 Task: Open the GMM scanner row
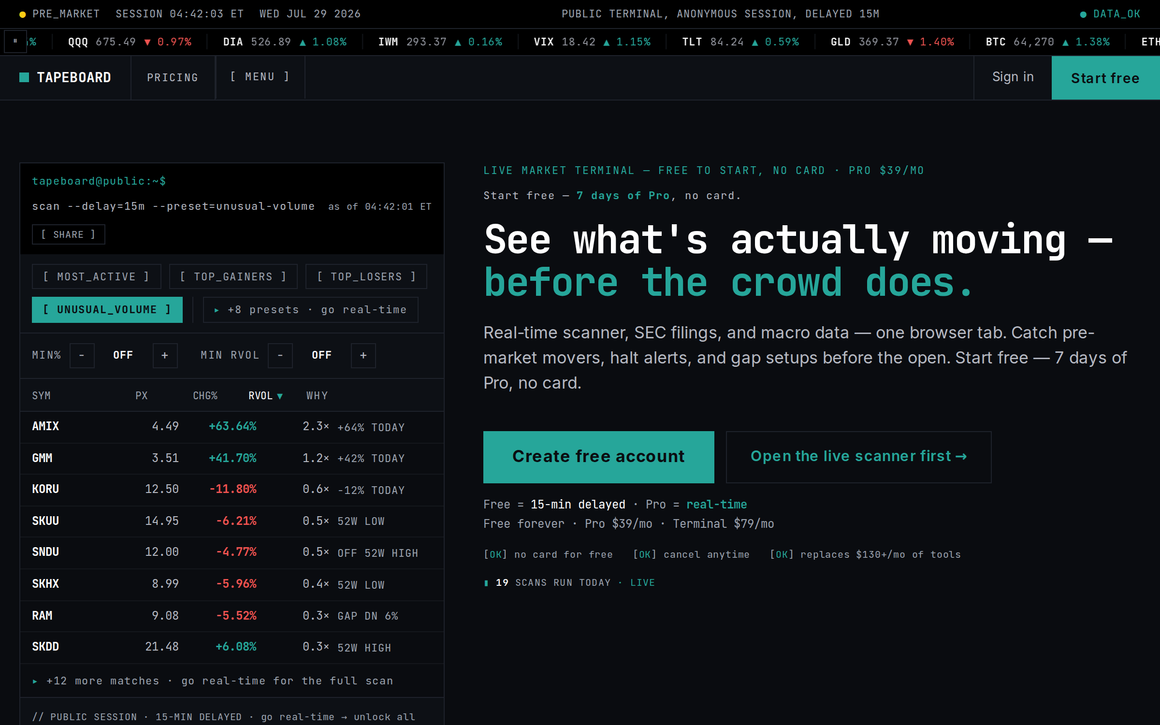point(232,459)
